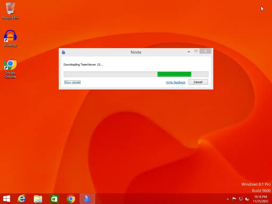Open the Action Center flag icon
272x204 pixels.
coord(234,199)
